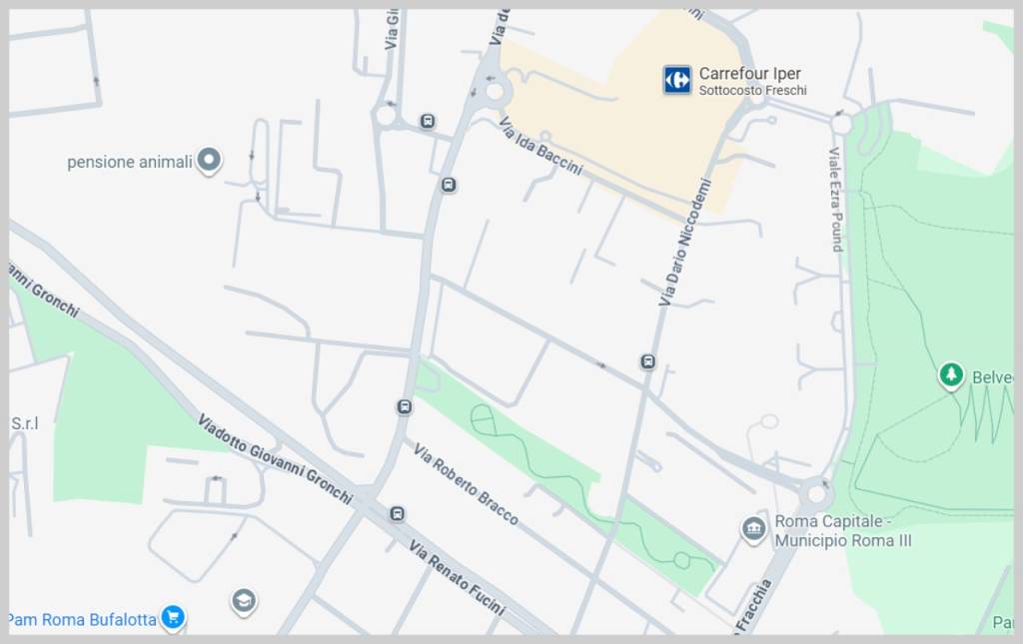Click the school graduation cap marker
This screenshot has height=644, width=1023.
244,601
